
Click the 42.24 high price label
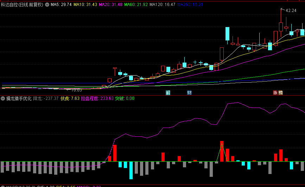pos(291,11)
